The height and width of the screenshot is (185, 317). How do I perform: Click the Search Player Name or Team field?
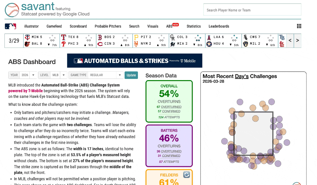click(252, 10)
